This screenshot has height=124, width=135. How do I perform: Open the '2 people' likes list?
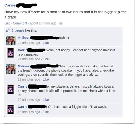click(x=18, y=30)
